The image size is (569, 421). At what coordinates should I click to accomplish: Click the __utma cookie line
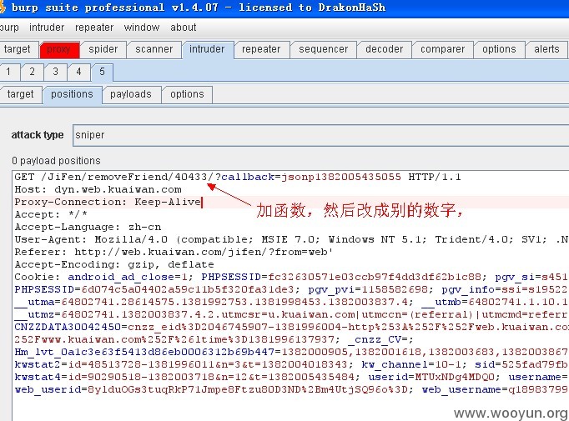(291, 302)
